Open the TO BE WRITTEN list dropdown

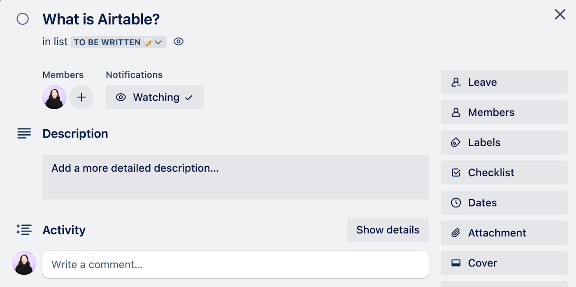point(118,42)
